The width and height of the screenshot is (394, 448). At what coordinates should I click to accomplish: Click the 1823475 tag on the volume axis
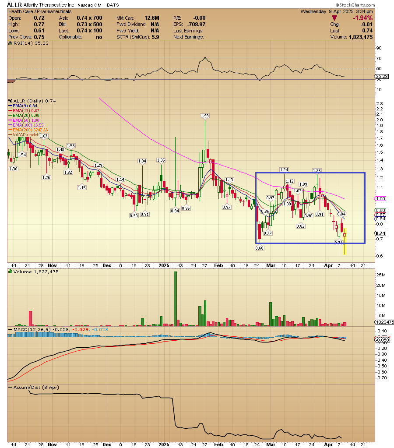pos(384,322)
